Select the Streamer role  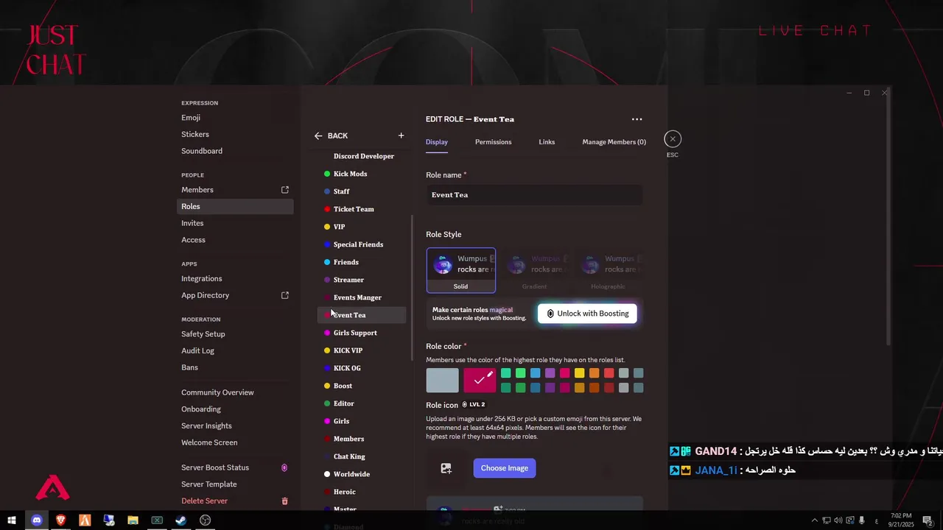coord(362,280)
